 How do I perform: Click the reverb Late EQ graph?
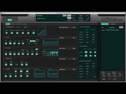coord(53,74)
